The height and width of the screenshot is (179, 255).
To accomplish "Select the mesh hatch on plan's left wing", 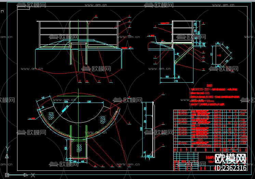I will pyautogui.click(x=51, y=115).
